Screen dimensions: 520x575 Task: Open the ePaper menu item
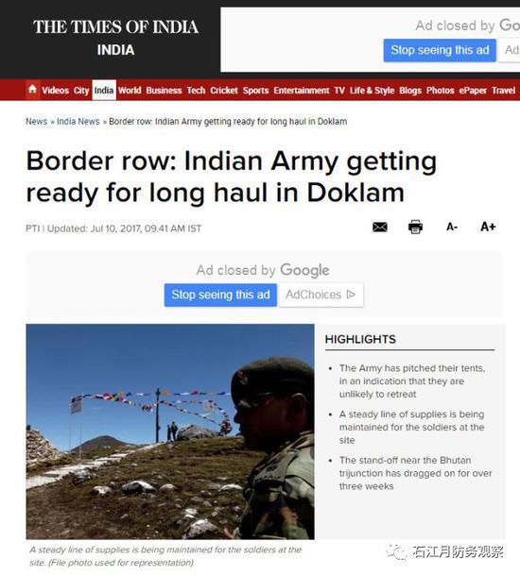473,91
